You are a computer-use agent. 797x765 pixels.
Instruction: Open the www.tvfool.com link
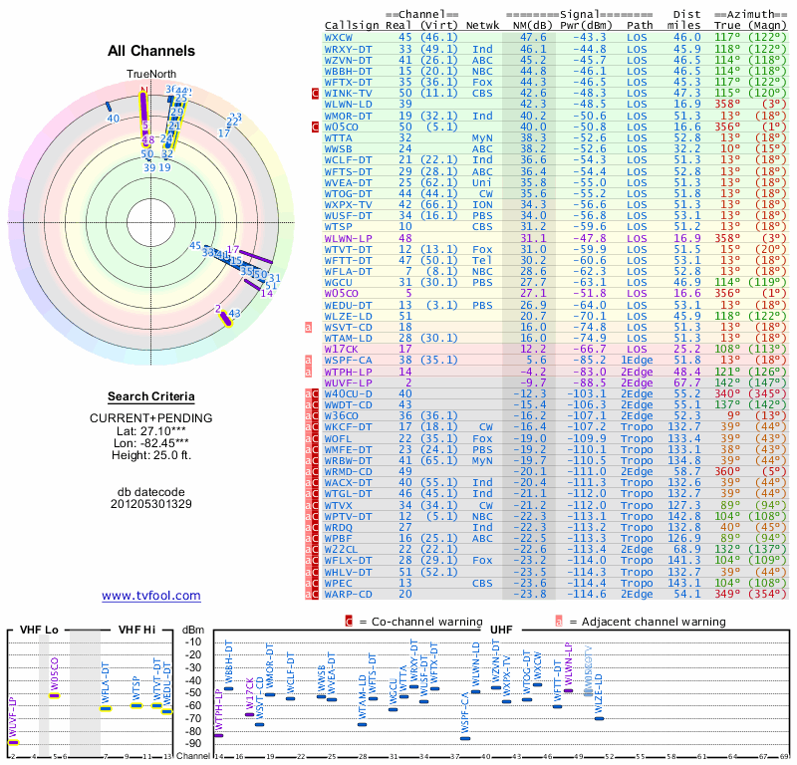(151, 596)
